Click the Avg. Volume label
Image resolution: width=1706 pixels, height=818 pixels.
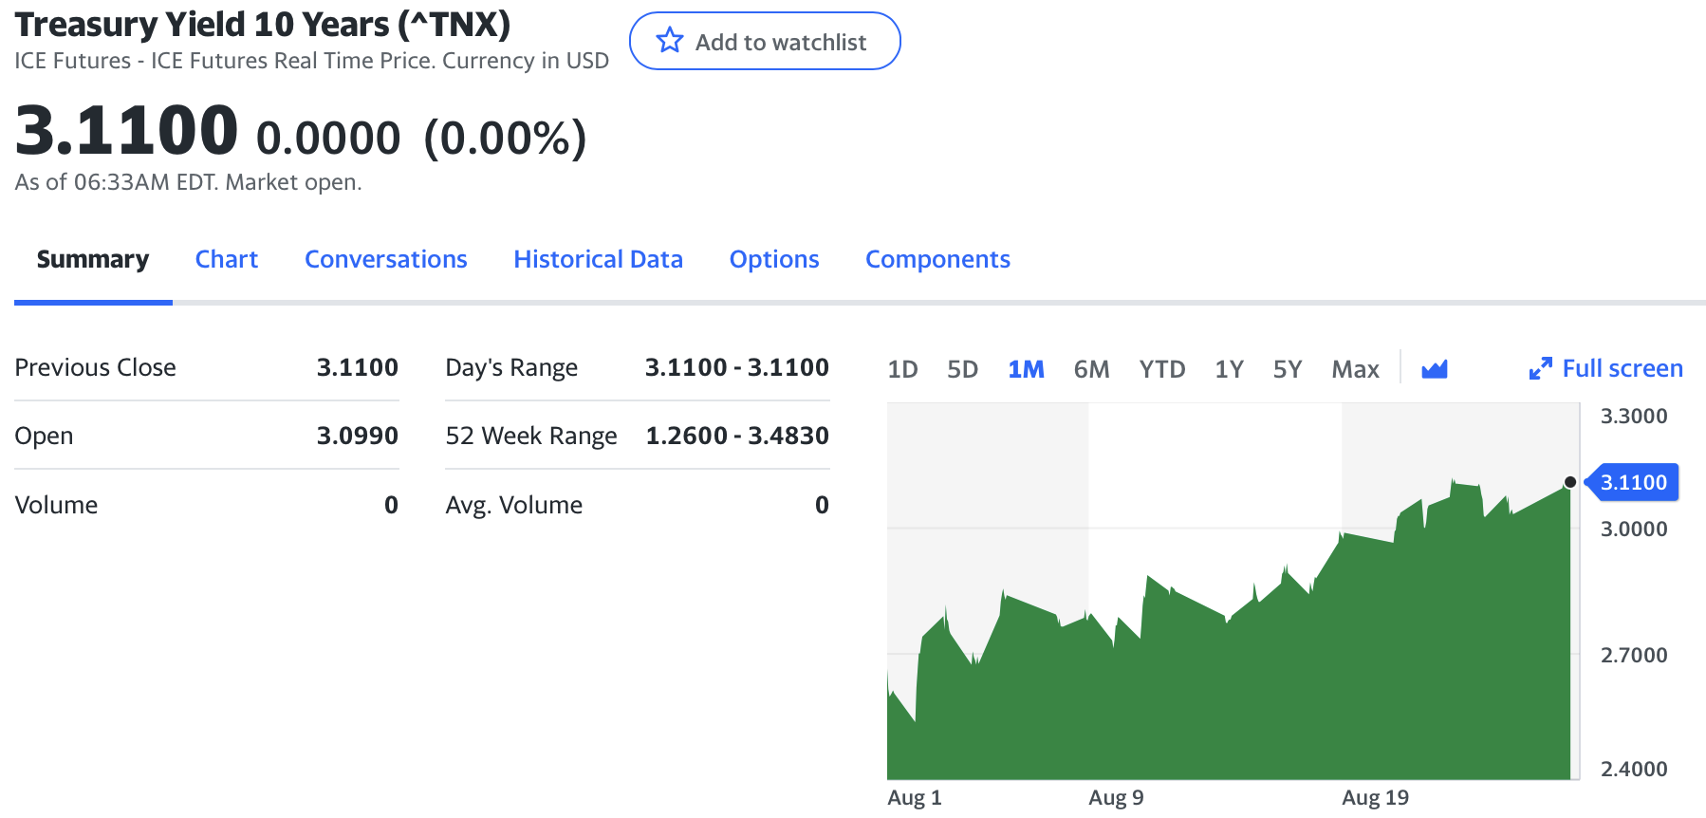point(514,505)
